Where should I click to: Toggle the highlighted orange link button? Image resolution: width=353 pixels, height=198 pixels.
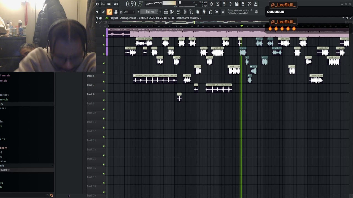click(x=109, y=12)
